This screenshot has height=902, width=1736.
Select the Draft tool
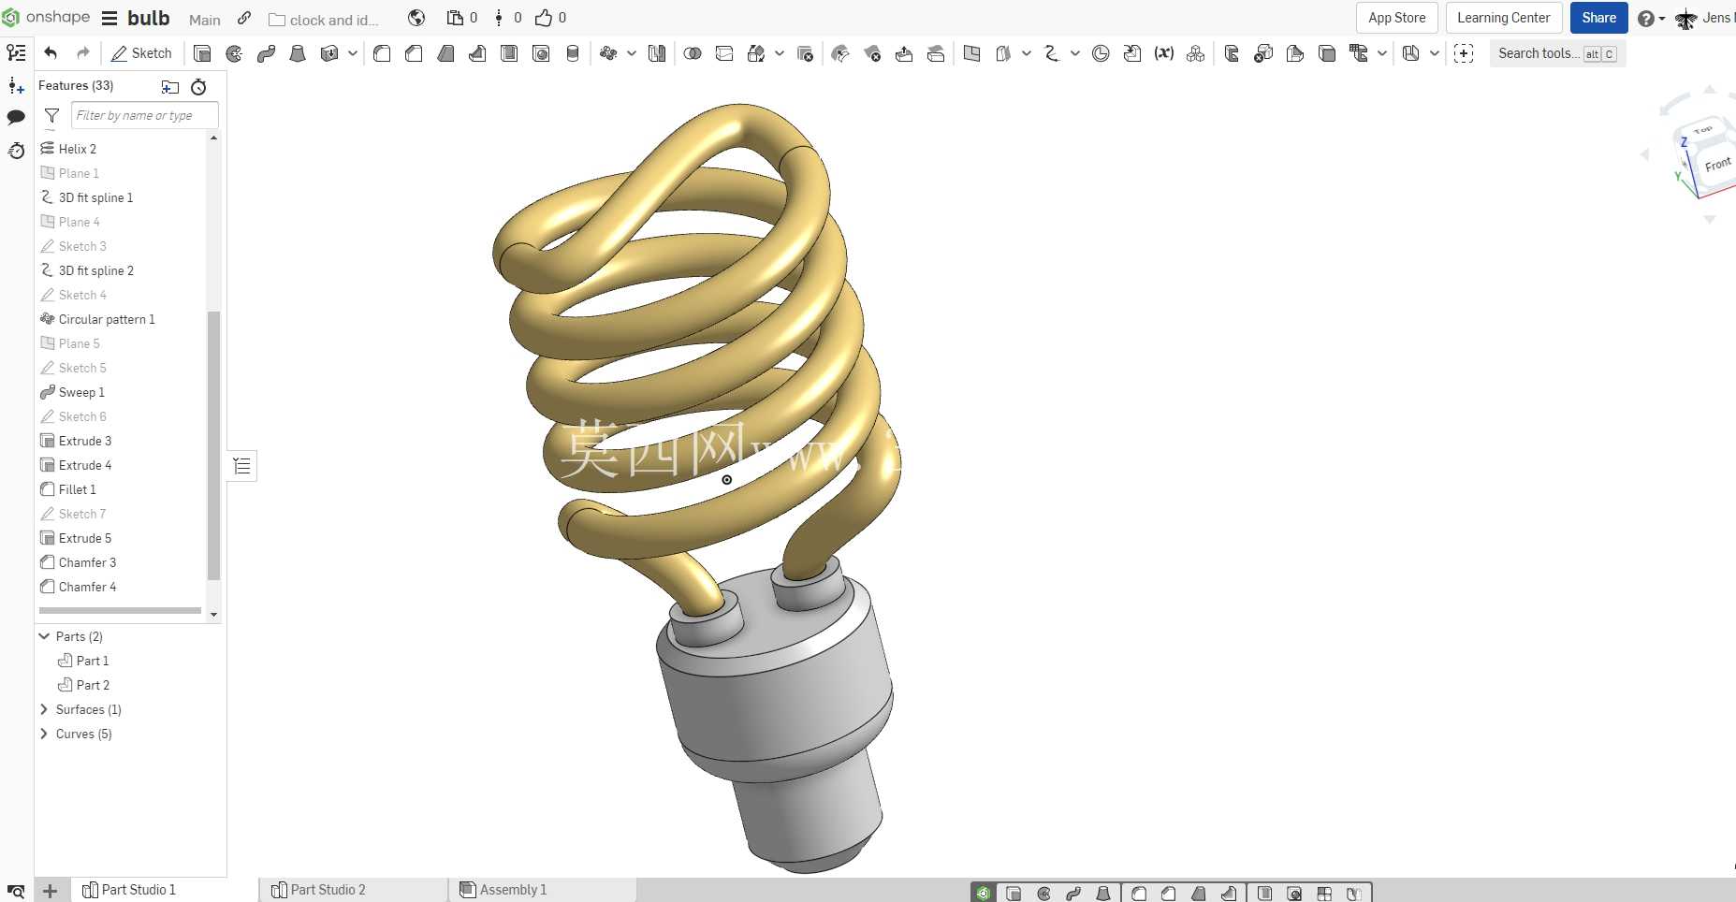point(445,53)
